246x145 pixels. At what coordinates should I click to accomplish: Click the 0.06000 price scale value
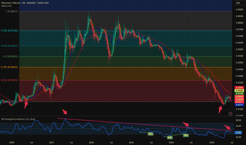pos(239,49)
